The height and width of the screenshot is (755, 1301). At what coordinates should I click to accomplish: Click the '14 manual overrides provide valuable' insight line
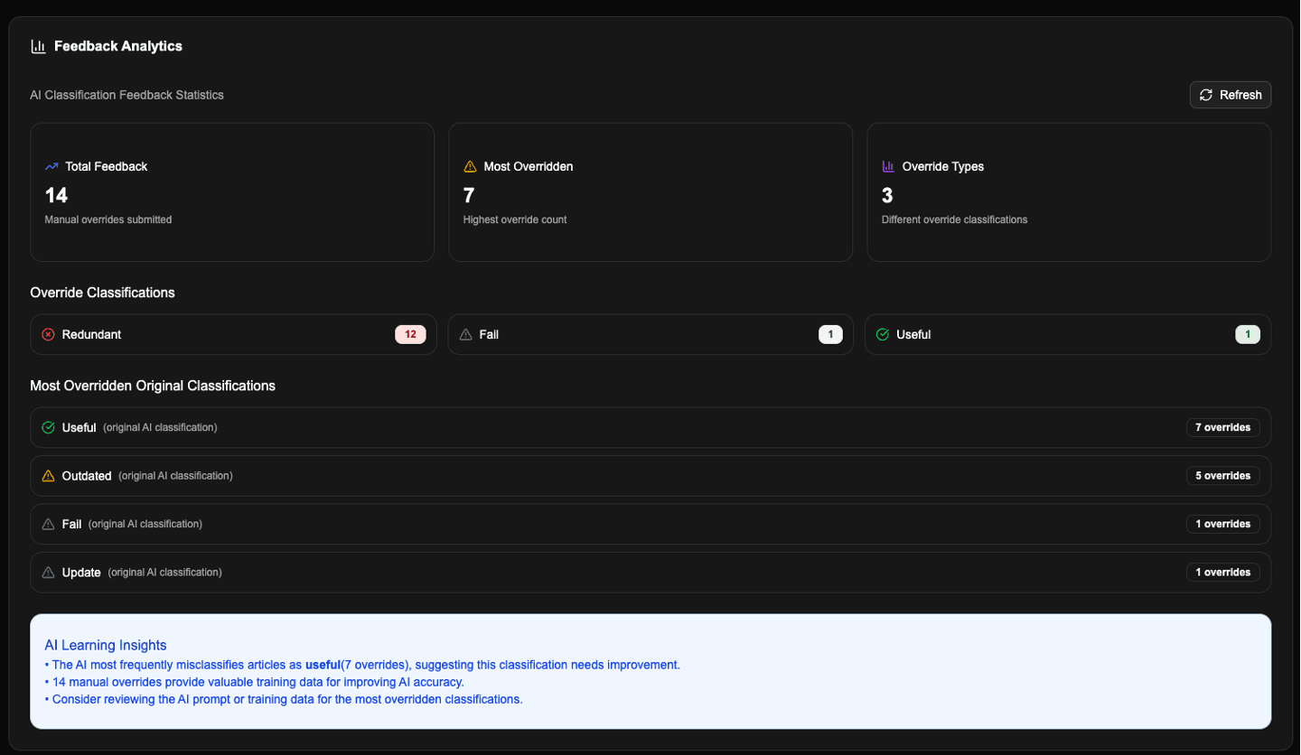coord(254,682)
